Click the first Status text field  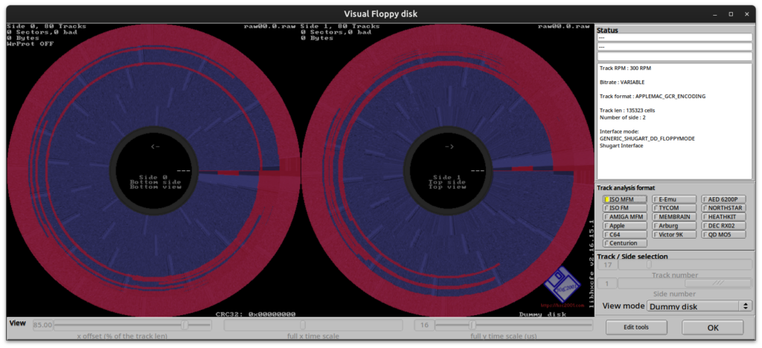pos(674,37)
